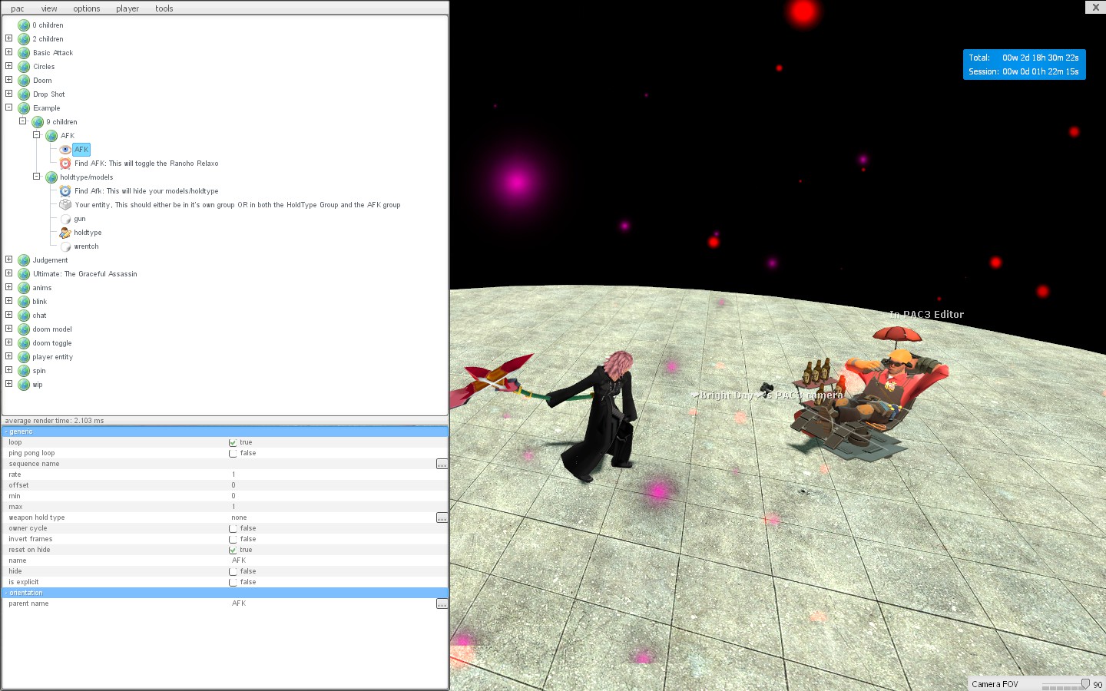The image size is (1106, 691).
Task: Click the group icon next to Doom
Action: pyautogui.click(x=24, y=81)
